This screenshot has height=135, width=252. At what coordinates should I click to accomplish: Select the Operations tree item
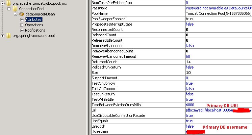[x=34, y=25]
